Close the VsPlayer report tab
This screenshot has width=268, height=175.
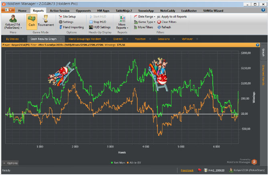(197, 39)
